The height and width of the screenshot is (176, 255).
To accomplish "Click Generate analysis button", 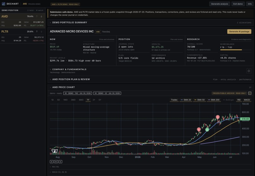I will [220, 4].
